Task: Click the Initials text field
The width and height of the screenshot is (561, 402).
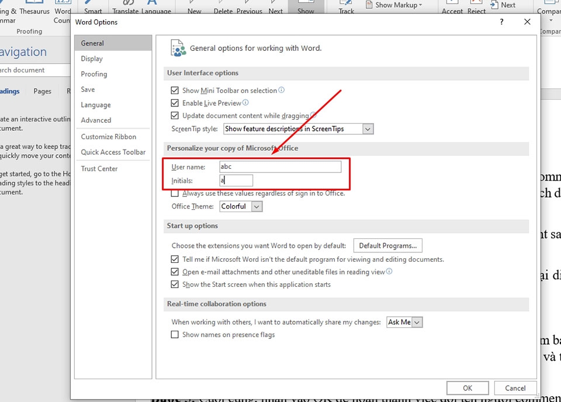Action: click(236, 180)
